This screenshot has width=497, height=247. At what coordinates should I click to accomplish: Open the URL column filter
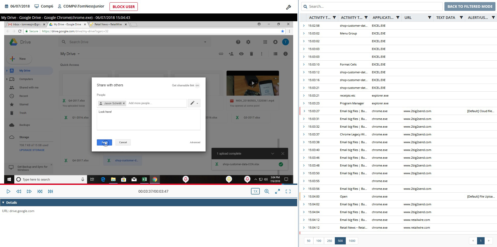[429, 18]
